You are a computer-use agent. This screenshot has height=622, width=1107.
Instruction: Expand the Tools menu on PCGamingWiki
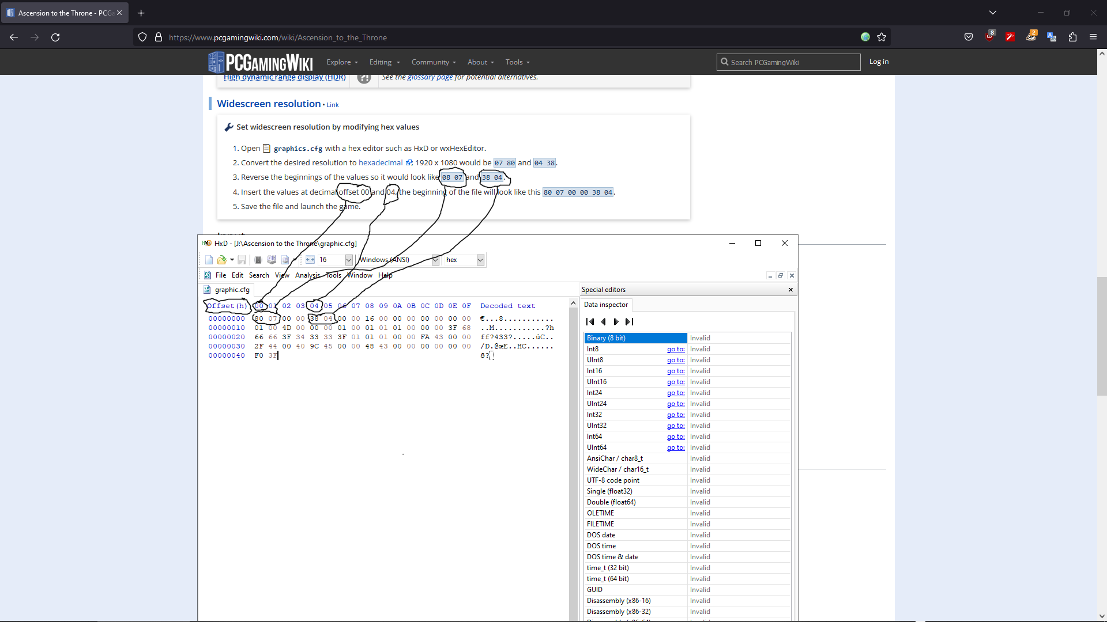[518, 62]
